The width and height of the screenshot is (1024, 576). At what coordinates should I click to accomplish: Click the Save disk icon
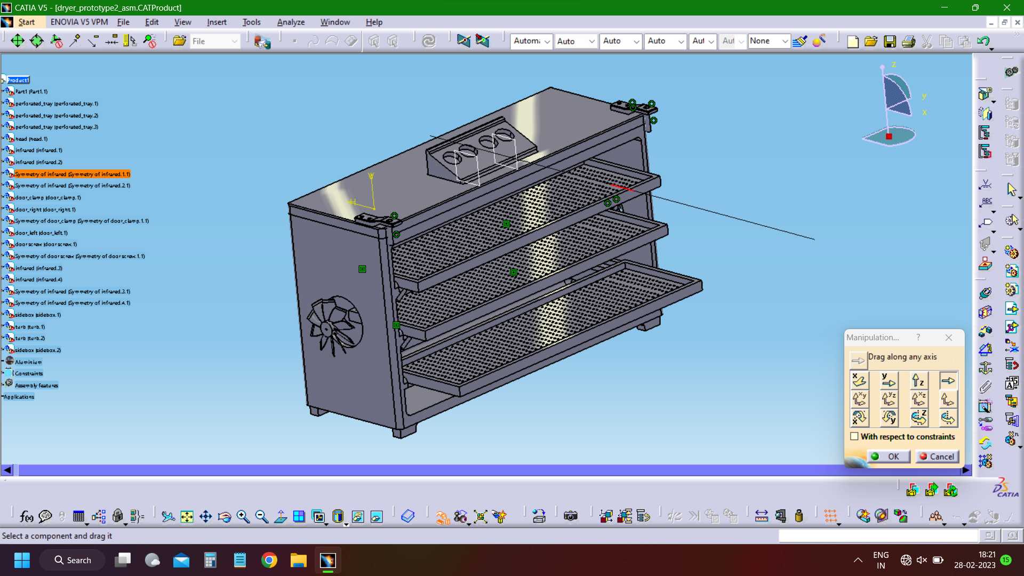890,41
